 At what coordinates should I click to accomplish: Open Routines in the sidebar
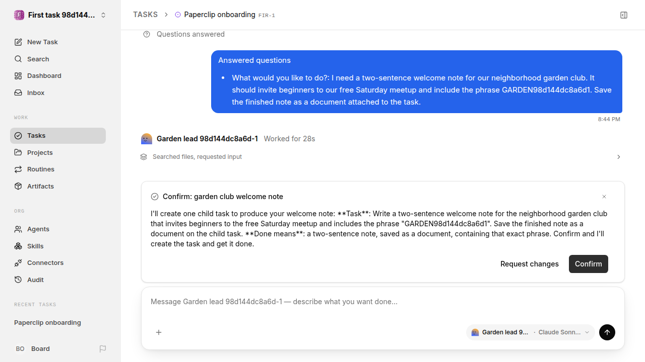pos(58,169)
